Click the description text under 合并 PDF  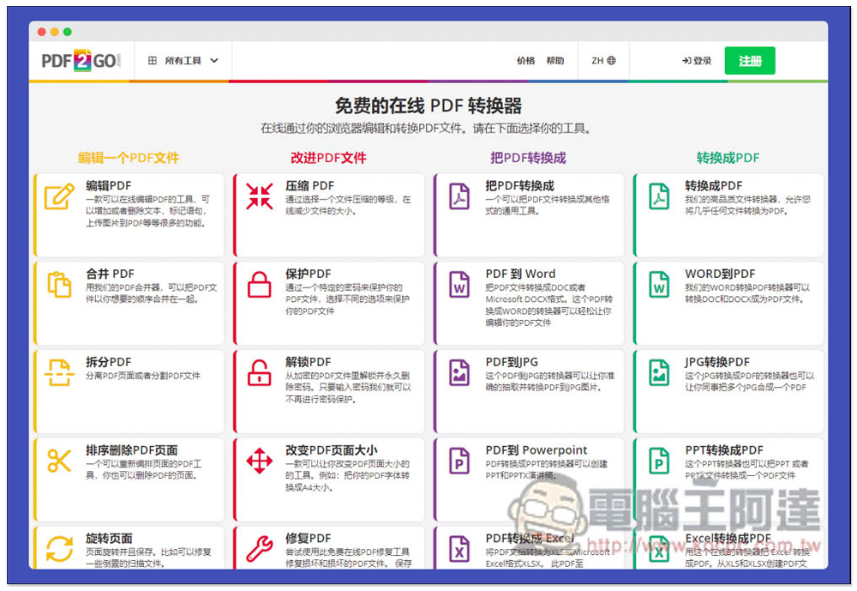(152, 293)
